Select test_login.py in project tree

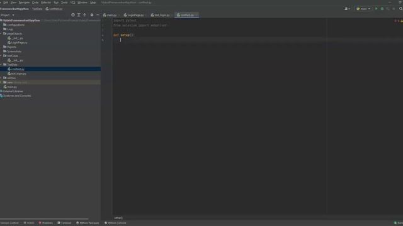click(x=18, y=73)
